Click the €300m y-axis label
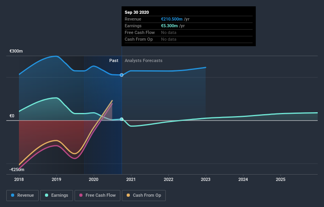This screenshot has height=207, width=324. 16,51
